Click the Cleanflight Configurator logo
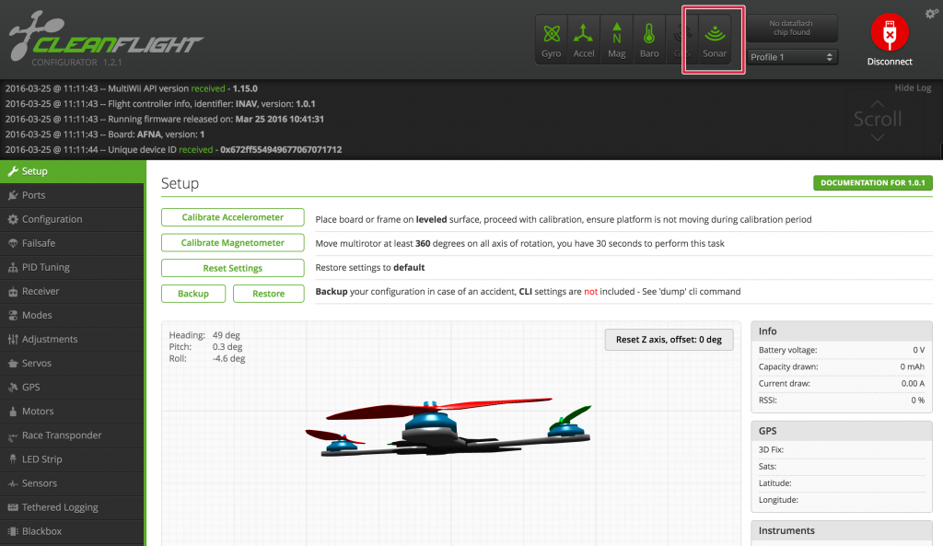Viewport: 943px width, 546px height. pyautogui.click(x=101, y=37)
